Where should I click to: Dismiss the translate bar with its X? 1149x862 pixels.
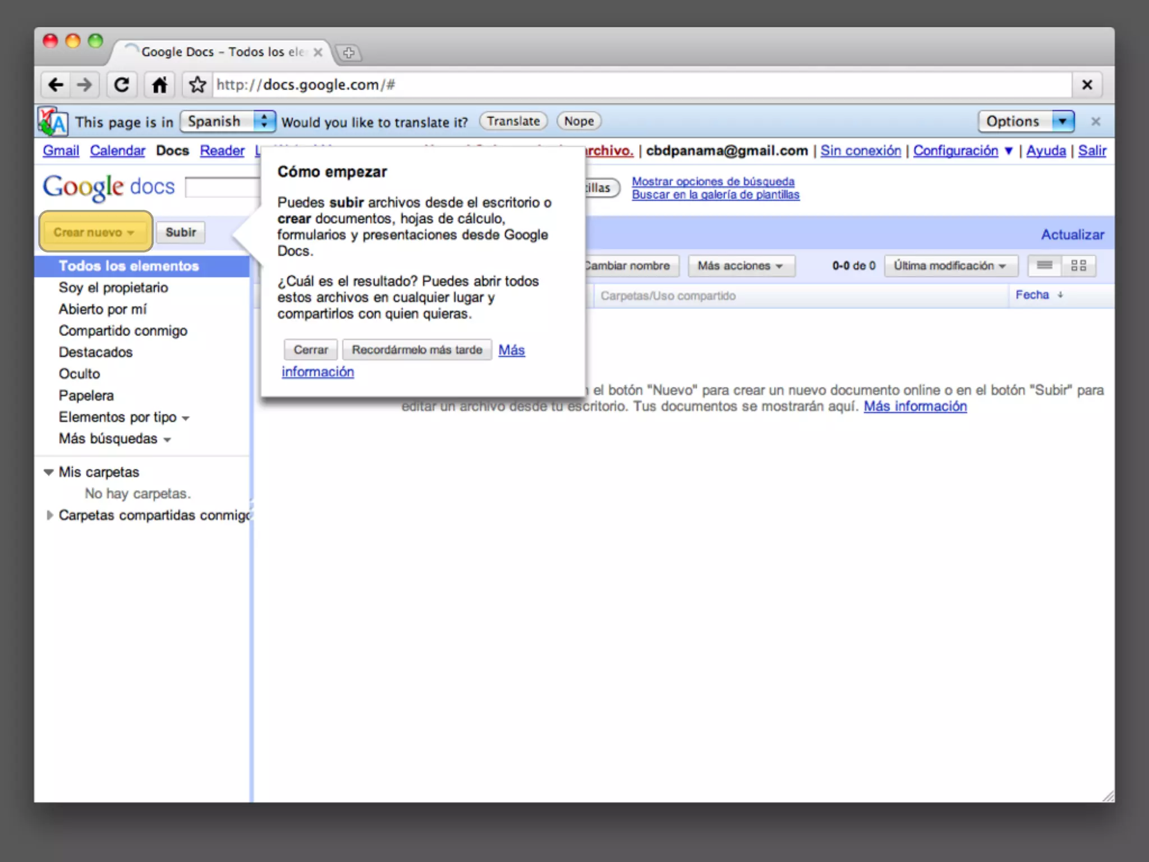coord(1095,121)
